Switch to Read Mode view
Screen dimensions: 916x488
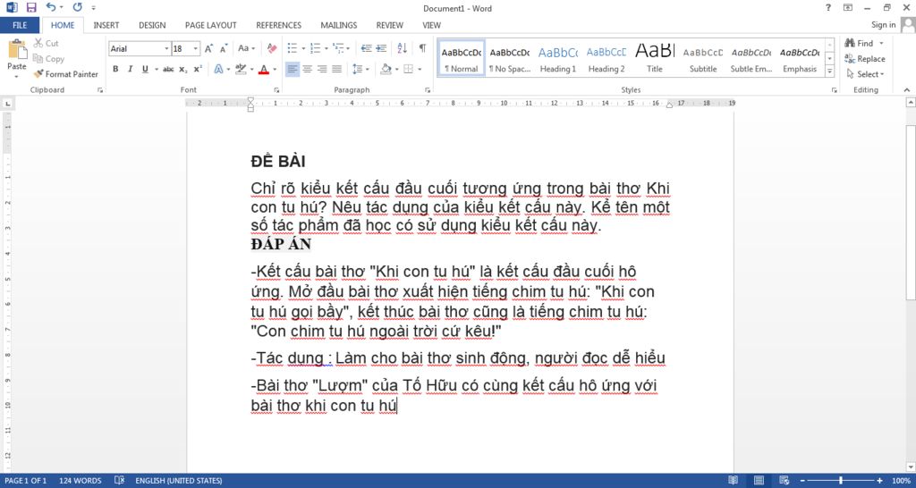[x=734, y=481]
